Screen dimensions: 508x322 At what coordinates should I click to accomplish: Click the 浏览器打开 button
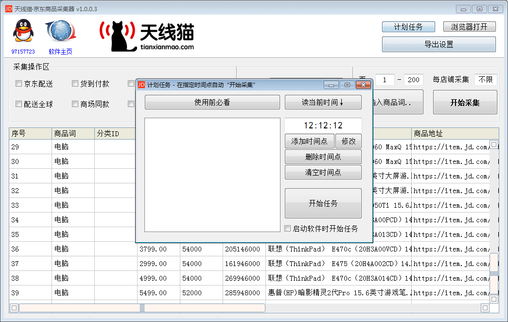click(469, 27)
